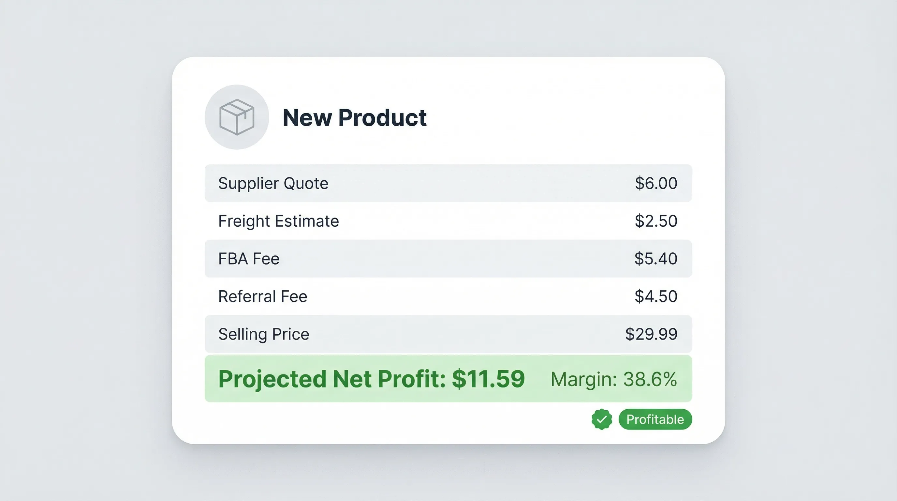
Task: Edit the $6.00 supplier quote value
Action: pos(656,183)
